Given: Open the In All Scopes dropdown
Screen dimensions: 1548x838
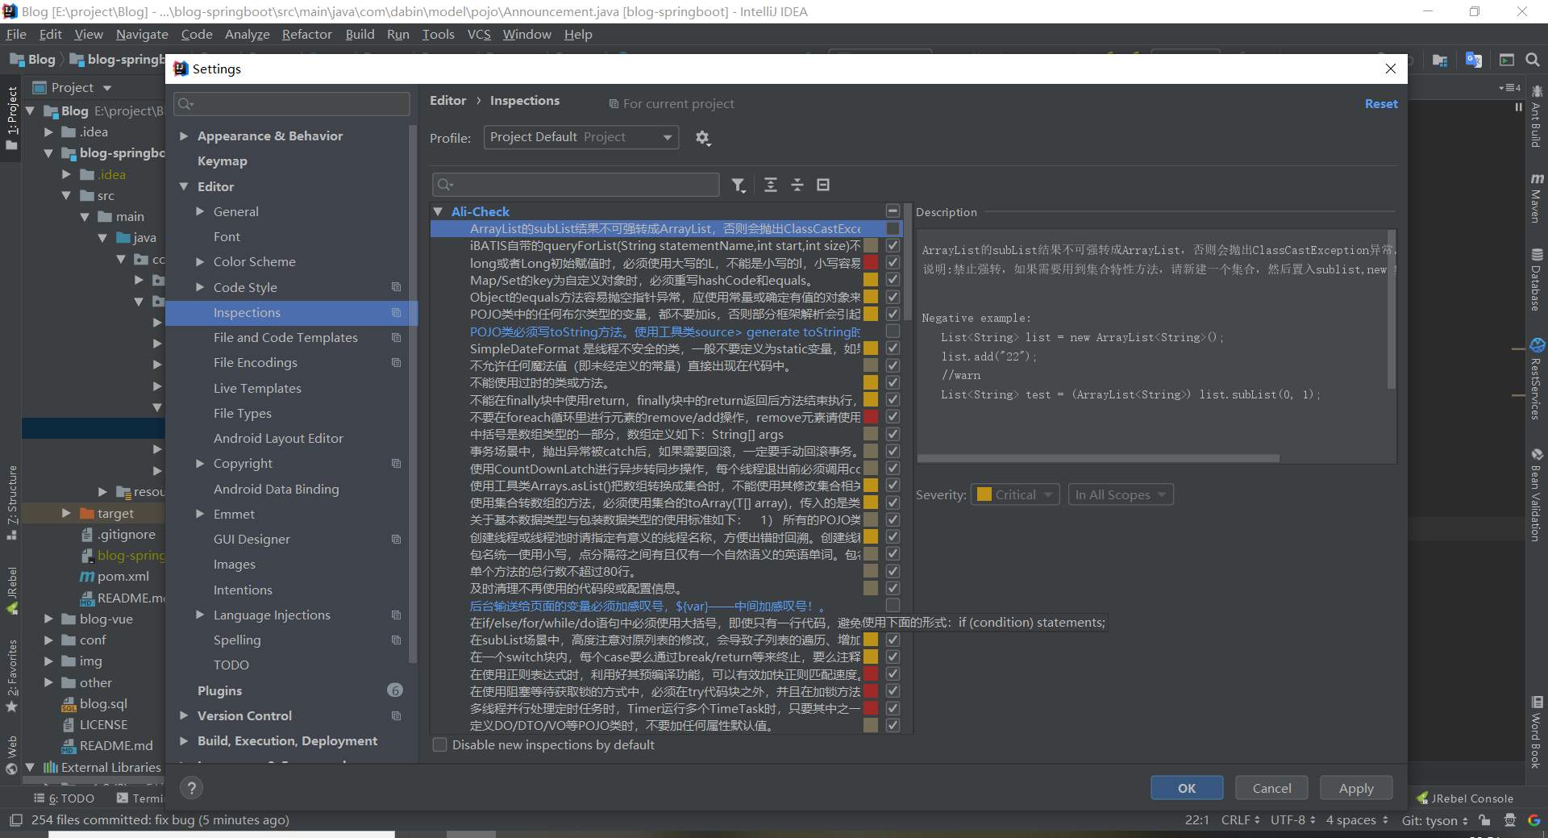Looking at the screenshot, I should pyautogui.click(x=1121, y=494).
